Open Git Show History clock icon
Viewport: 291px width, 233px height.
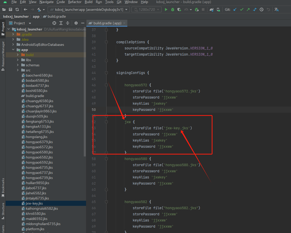(261, 9)
